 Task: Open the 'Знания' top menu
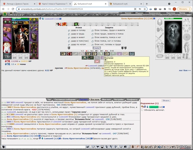point(128,13)
